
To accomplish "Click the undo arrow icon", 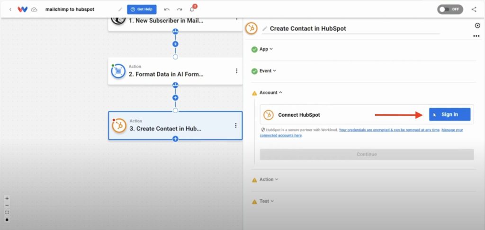I will pos(167,9).
